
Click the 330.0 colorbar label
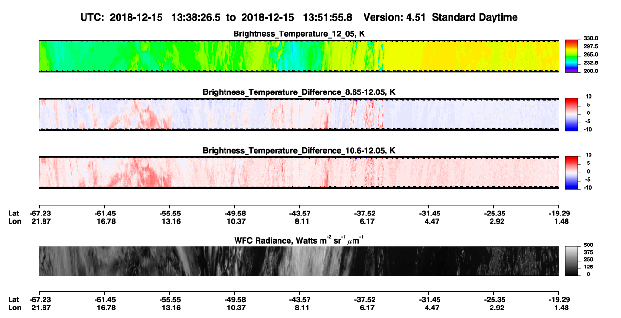pyautogui.click(x=591, y=38)
